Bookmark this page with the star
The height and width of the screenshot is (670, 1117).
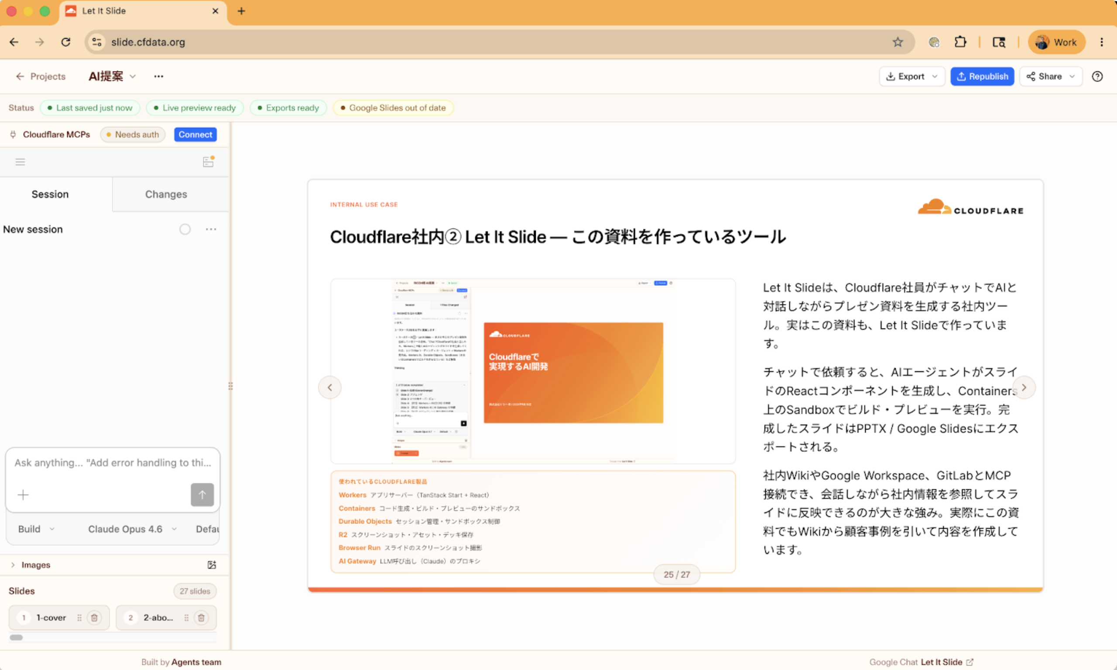pos(898,42)
